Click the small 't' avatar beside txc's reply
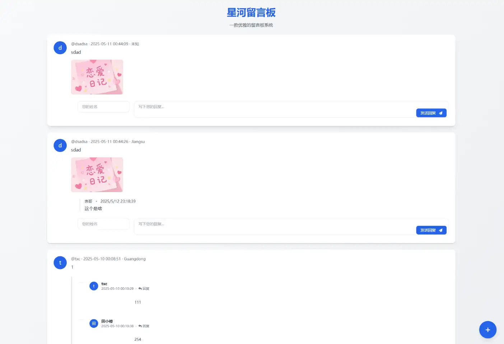This screenshot has width=504, height=344. [x=94, y=286]
